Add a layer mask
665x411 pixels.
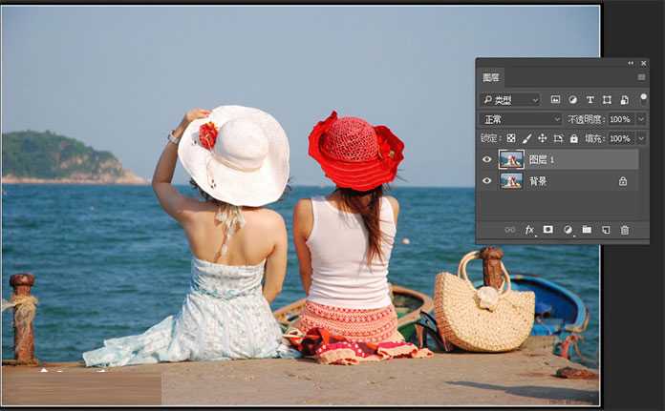point(547,230)
